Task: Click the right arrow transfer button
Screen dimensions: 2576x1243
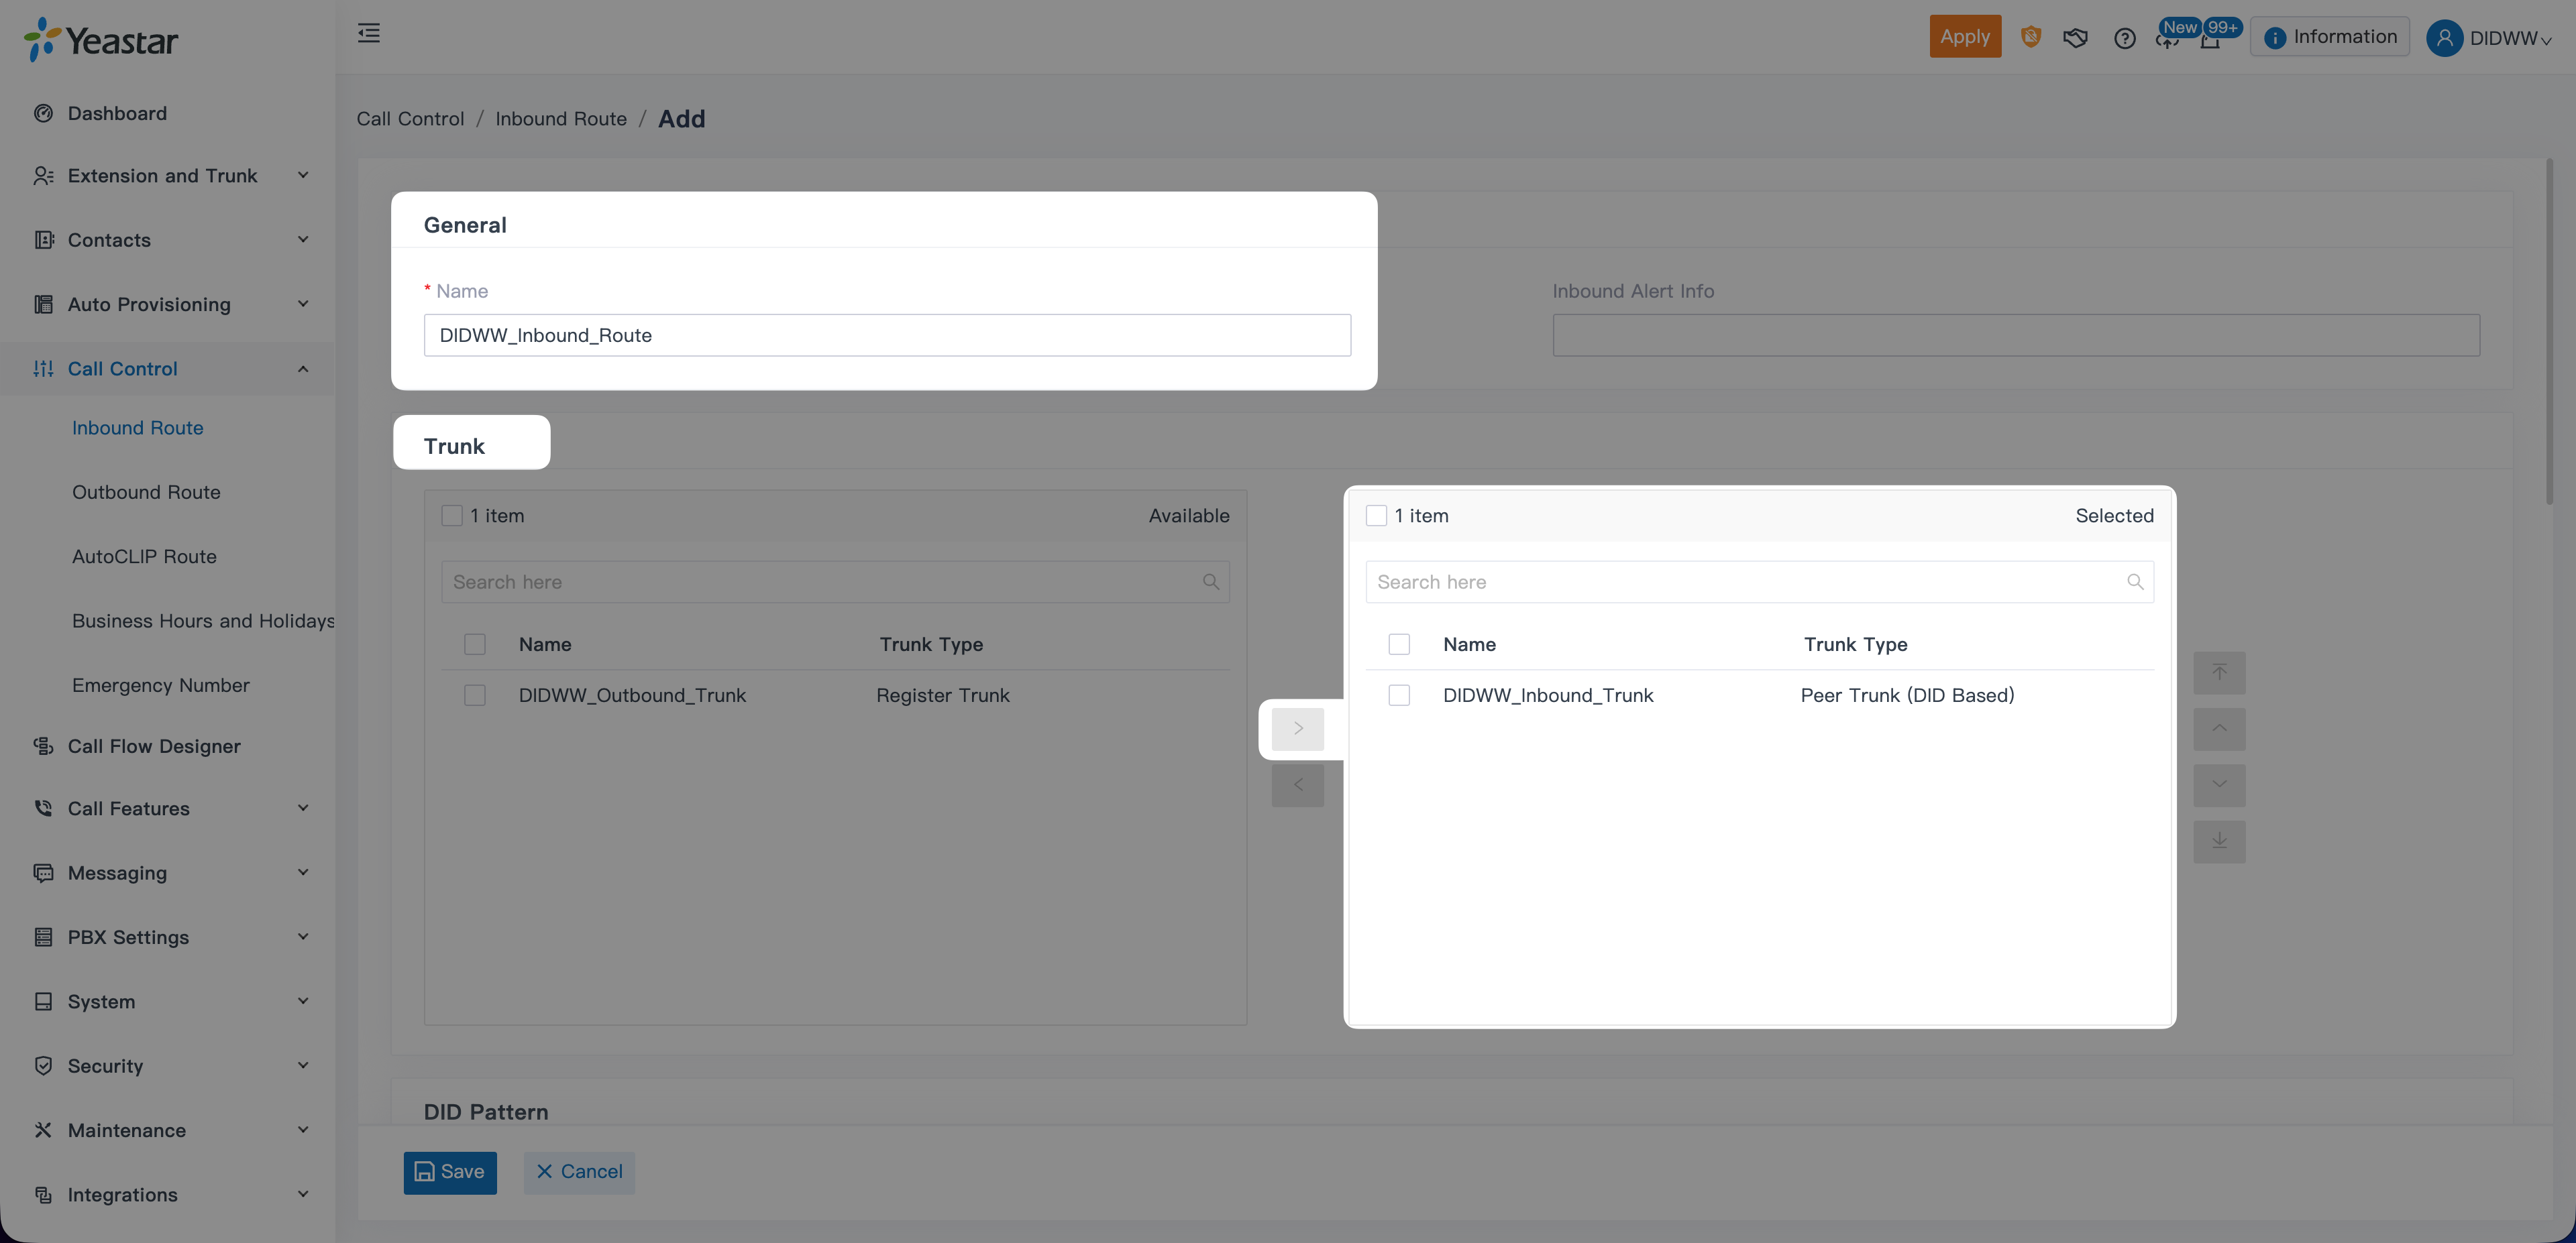Action: click(1297, 728)
